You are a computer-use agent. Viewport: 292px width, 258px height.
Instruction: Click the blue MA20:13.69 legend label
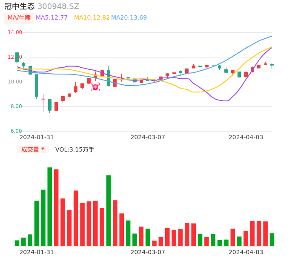click(x=129, y=17)
